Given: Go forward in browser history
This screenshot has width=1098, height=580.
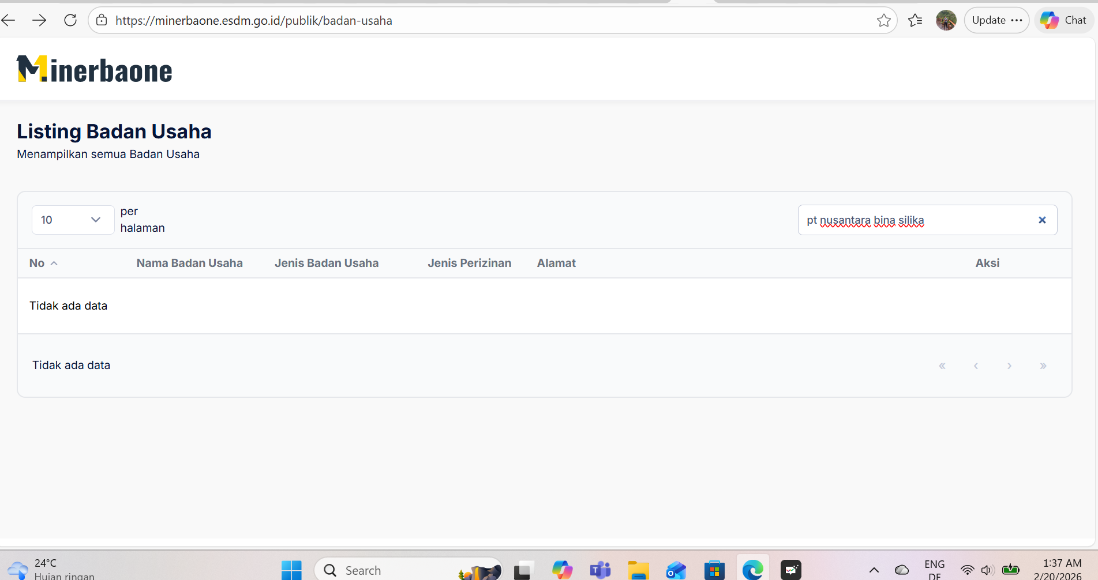Looking at the screenshot, I should click(39, 21).
